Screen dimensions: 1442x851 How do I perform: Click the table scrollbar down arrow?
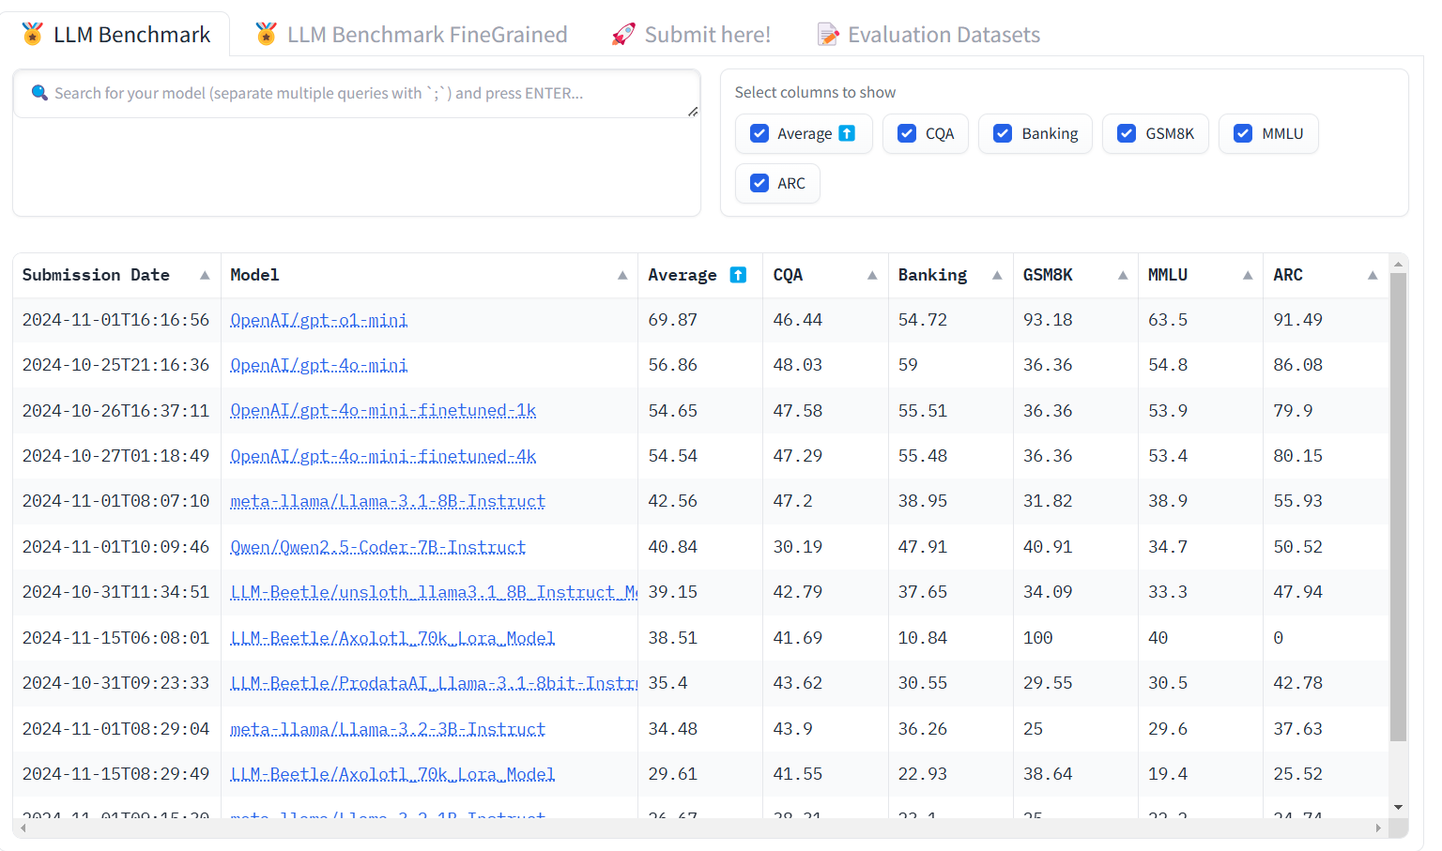point(1399,807)
